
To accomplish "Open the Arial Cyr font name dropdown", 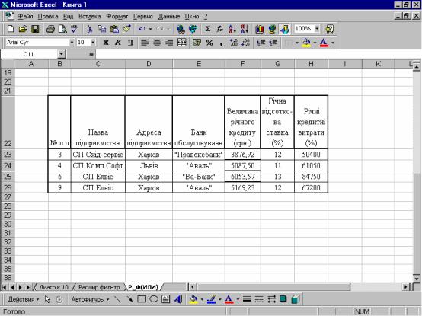I will tap(72, 43).
